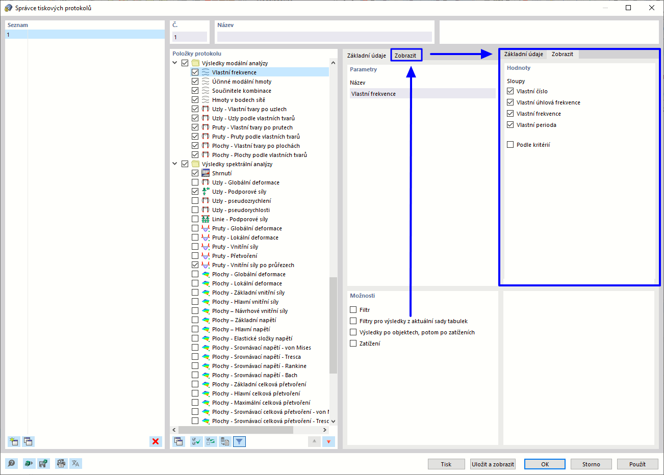This screenshot has height=475, width=664.
Task: Click the Název field at the top
Action: coord(324,37)
